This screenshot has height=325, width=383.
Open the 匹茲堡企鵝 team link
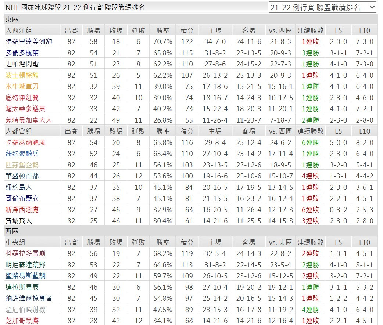(22, 165)
